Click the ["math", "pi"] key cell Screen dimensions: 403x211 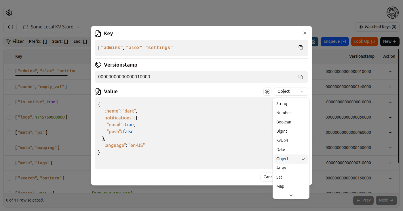click(x=31, y=133)
